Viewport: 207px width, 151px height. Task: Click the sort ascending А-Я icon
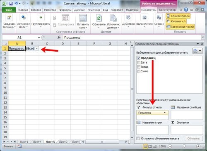tap(55, 18)
